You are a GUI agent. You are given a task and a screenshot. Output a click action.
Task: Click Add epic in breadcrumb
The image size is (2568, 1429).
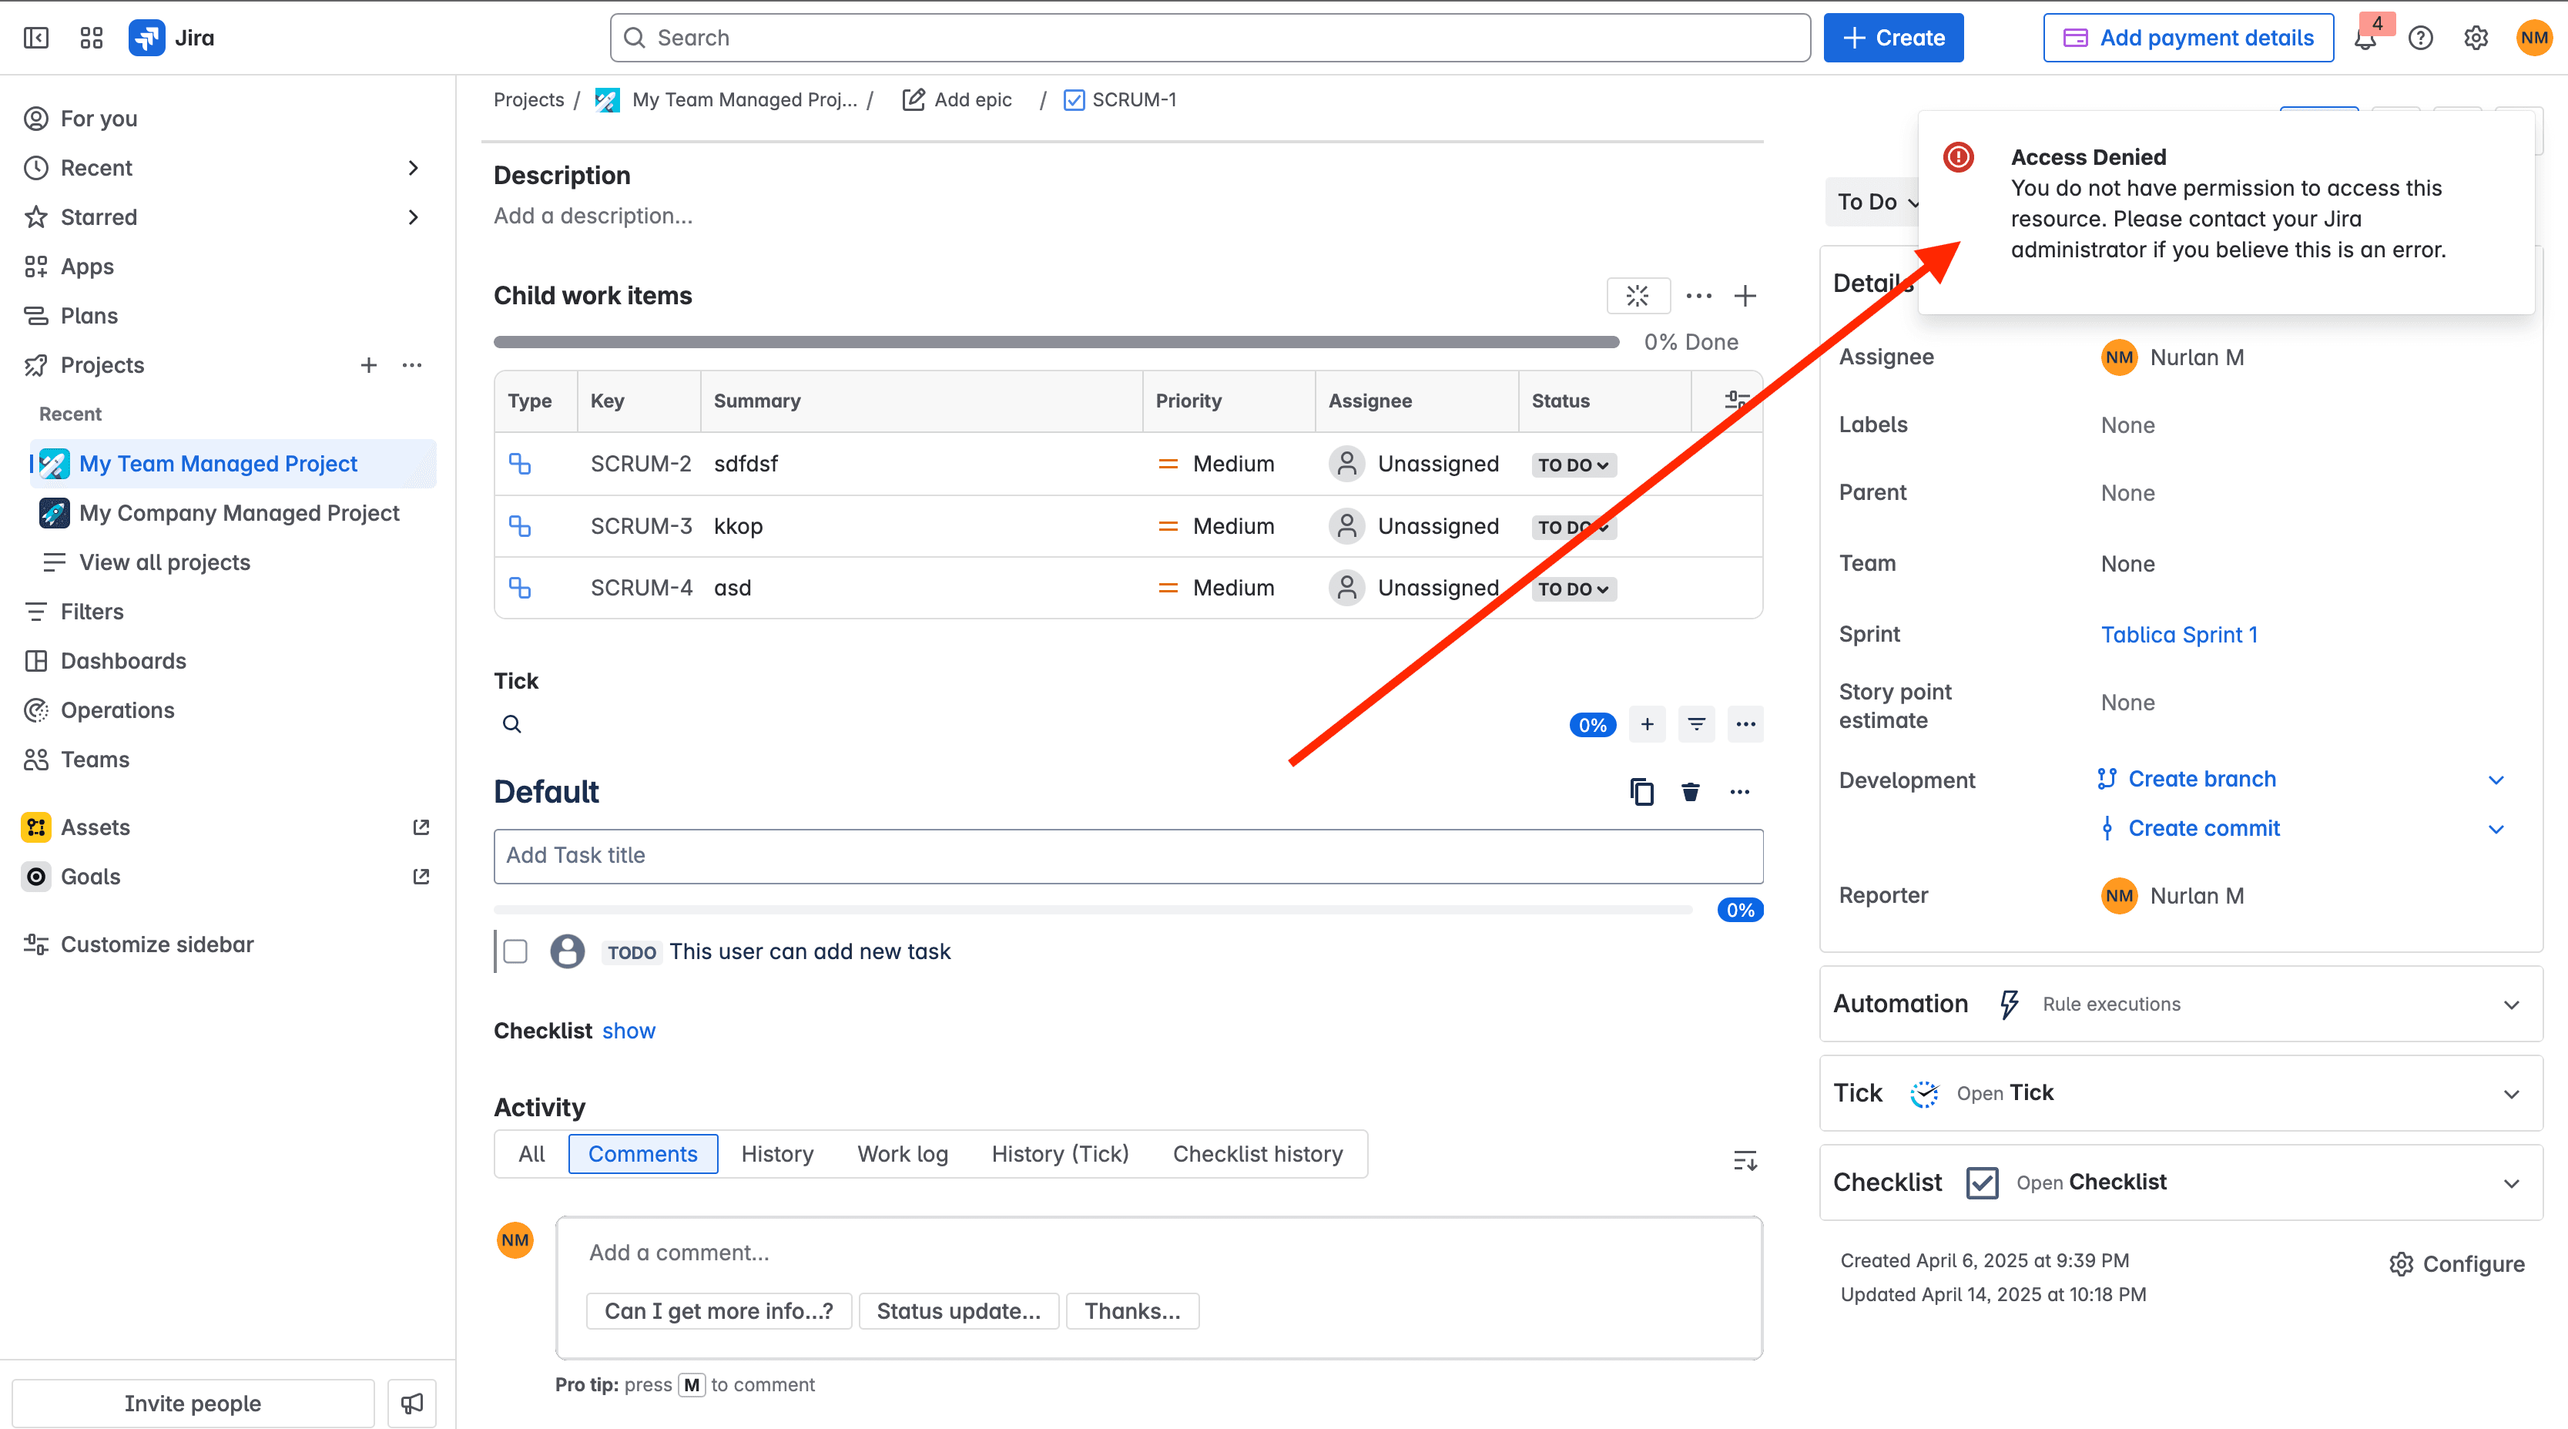point(957,99)
